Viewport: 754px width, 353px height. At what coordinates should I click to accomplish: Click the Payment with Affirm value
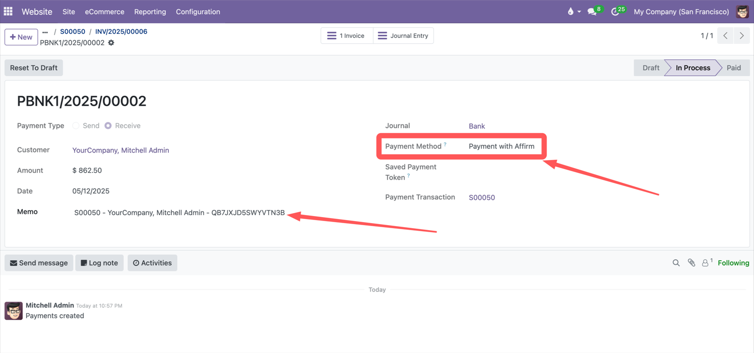(501, 146)
